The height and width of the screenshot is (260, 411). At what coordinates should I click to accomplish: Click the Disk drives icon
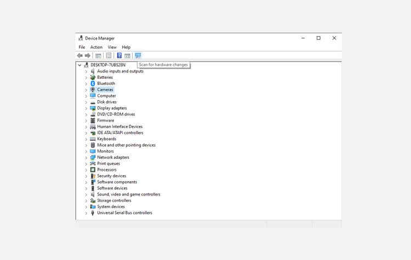tap(93, 102)
